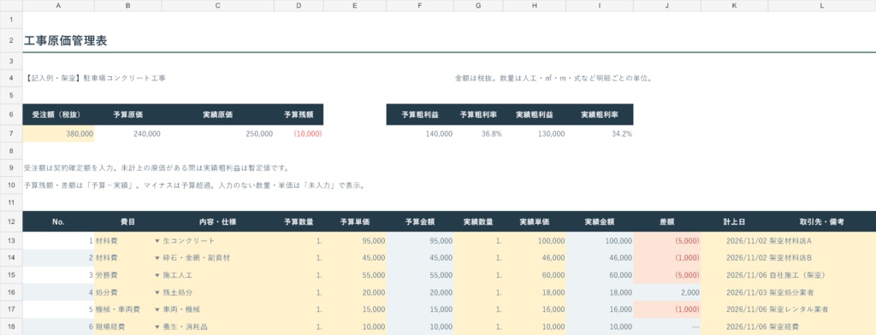Select column J header
The width and height of the screenshot is (876, 335).
click(x=667, y=6)
